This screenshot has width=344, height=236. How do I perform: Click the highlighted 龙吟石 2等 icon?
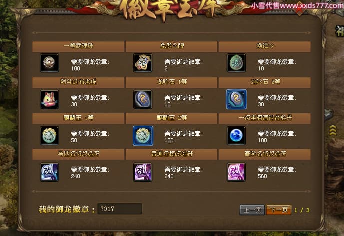[x=236, y=99]
